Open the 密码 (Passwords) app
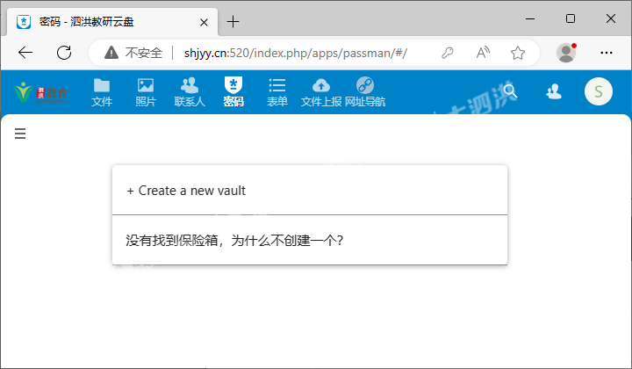This screenshot has width=632, height=369. tap(233, 92)
